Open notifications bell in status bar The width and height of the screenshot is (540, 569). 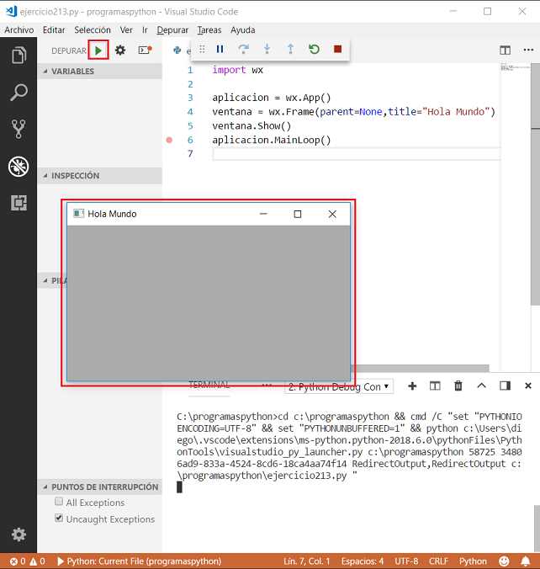click(526, 561)
